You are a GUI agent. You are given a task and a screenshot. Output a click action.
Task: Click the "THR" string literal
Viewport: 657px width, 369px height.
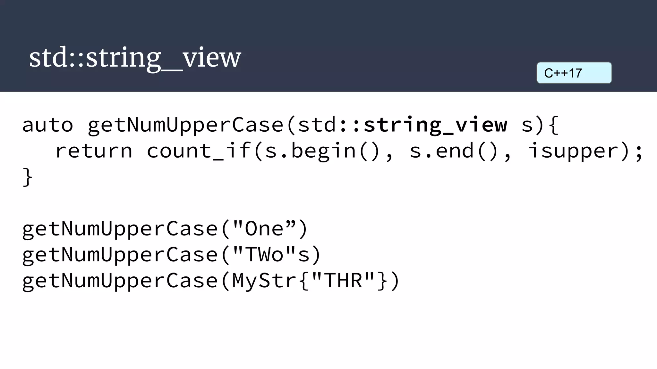[x=344, y=281]
